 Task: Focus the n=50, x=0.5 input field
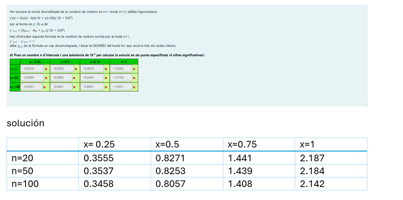coord(61,77)
